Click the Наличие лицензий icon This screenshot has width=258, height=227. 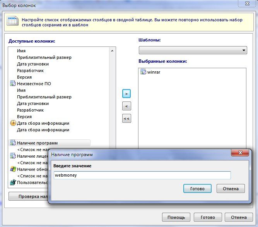coord(12,156)
